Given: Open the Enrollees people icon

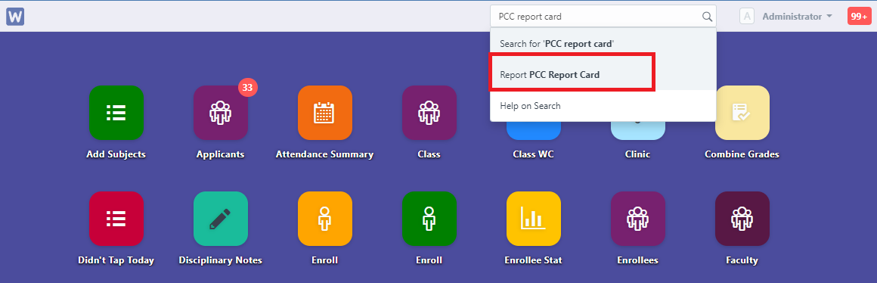Looking at the screenshot, I should (x=637, y=219).
